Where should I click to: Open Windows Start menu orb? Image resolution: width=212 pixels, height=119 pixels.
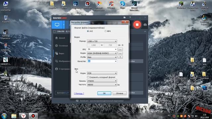pos(4,116)
